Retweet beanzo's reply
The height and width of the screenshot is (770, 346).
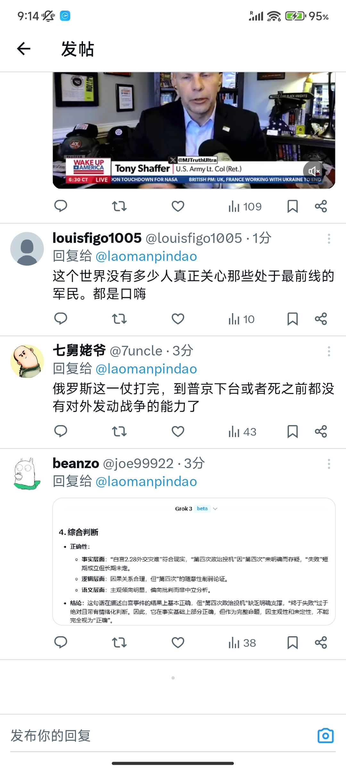point(119,643)
